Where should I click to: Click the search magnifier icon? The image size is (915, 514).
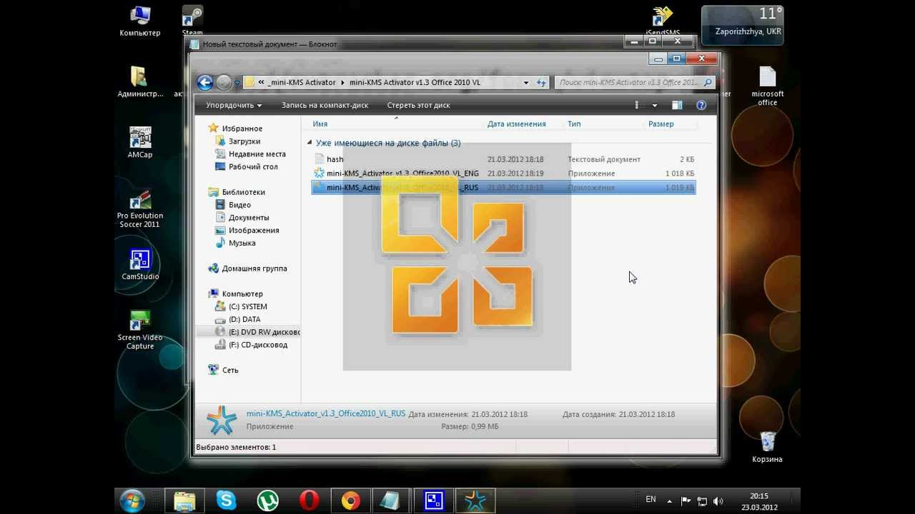pyautogui.click(x=708, y=83)
